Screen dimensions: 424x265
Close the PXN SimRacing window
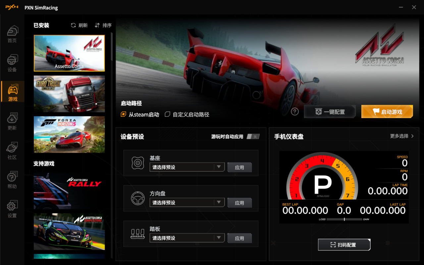click(x=414, y=7)
